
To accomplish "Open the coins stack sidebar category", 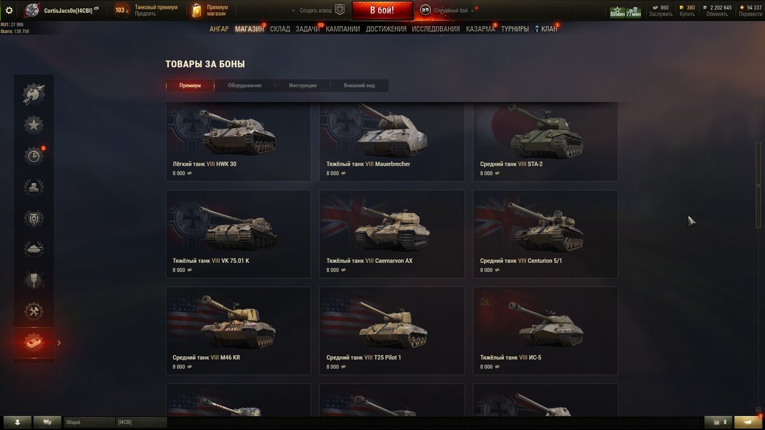I will click(x=34, y=187).
